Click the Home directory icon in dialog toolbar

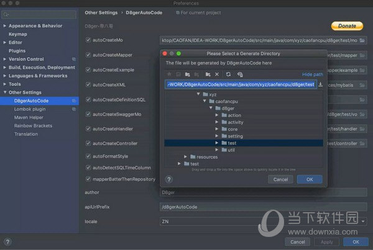169,74
